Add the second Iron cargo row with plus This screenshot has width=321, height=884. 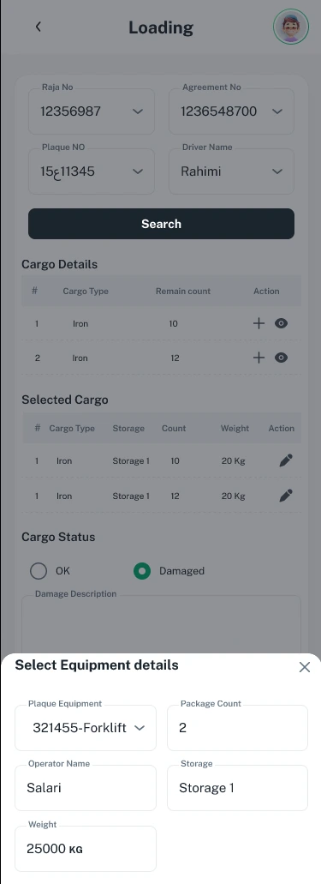259,358
